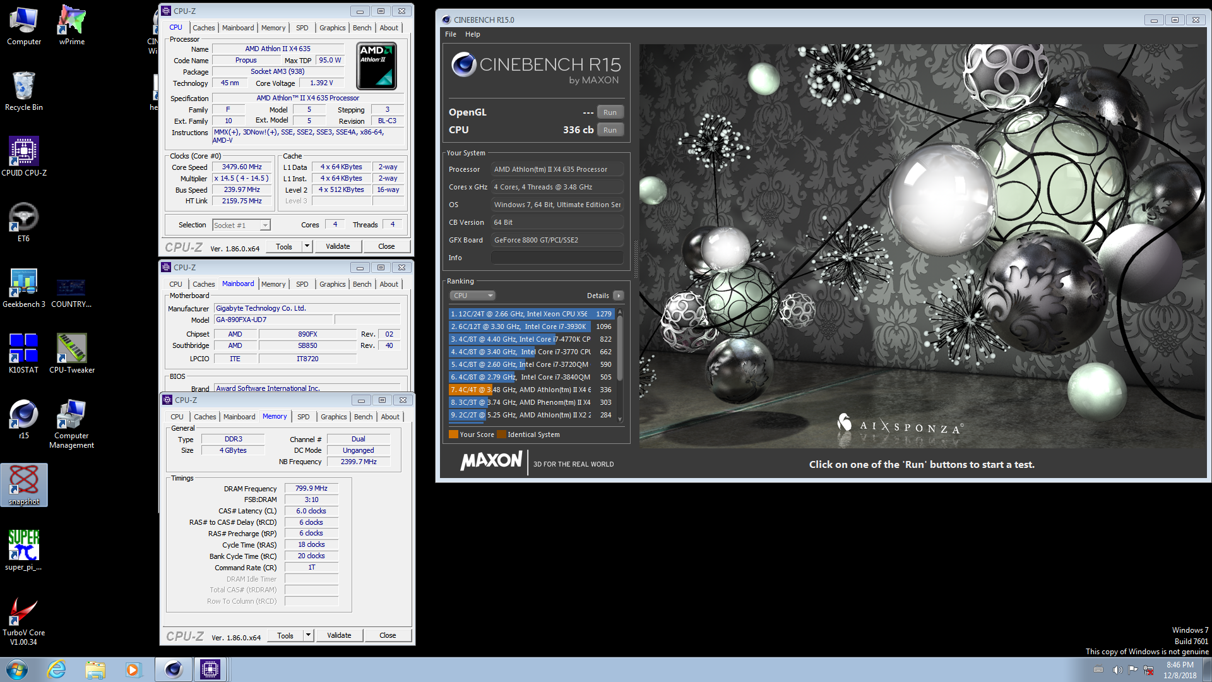1212x682 pixels.
Task: Click Close in Memory CPU-Z window
Action: (x=388, y=635)
